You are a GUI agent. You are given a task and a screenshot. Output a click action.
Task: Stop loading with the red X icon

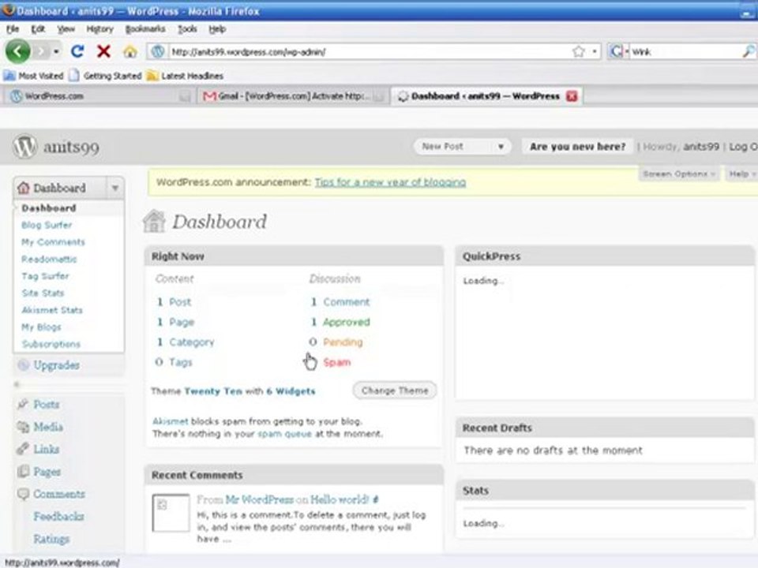pyautogui.click(x=103, y=50)
